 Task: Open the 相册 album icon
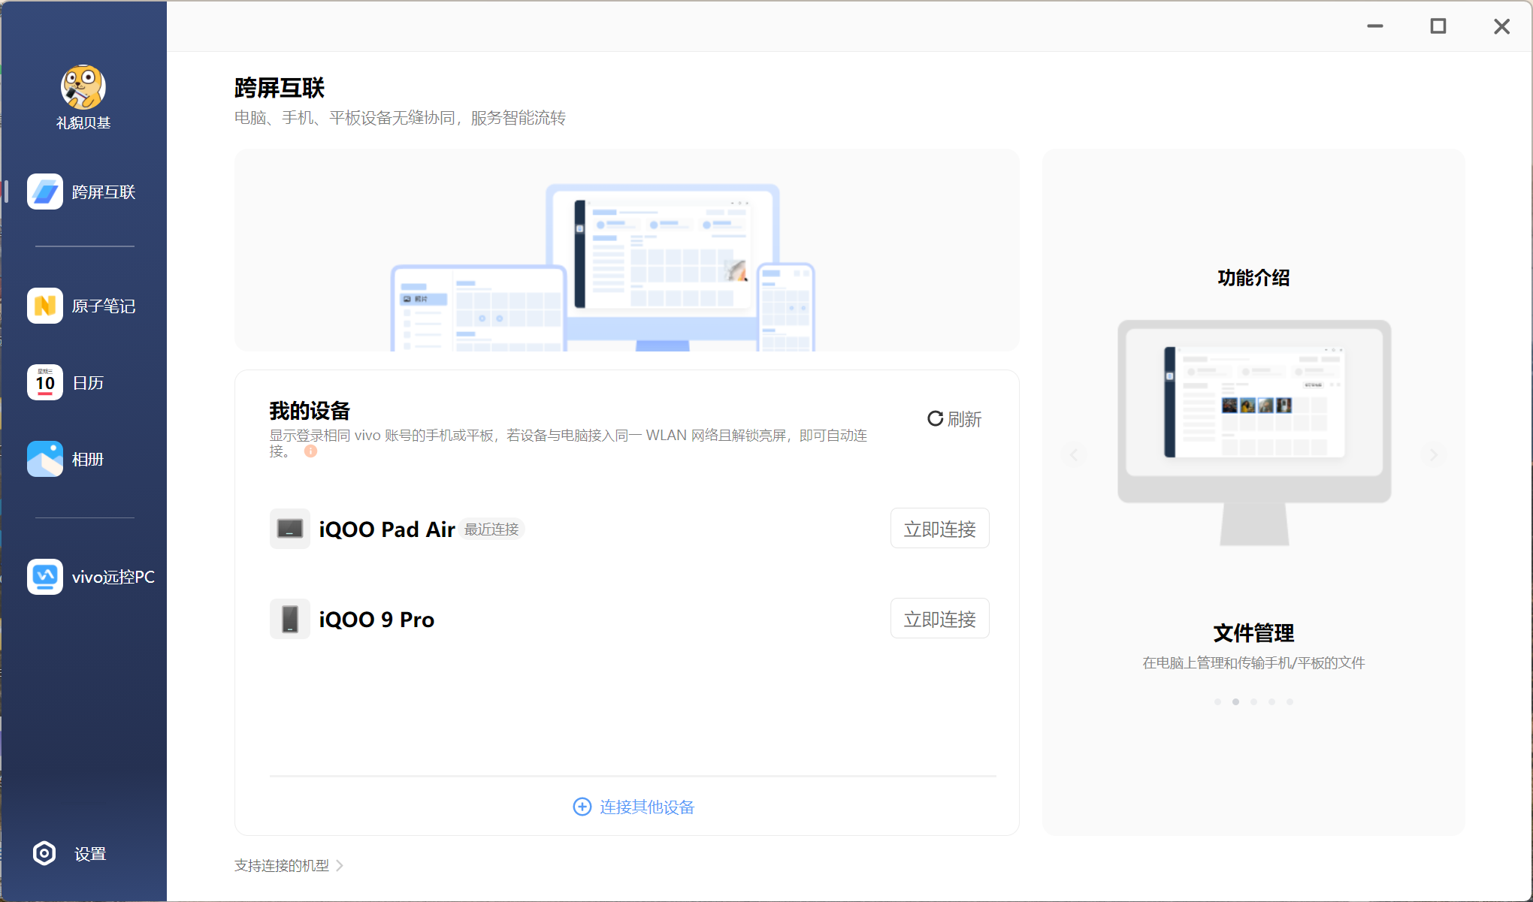point(45,459)
